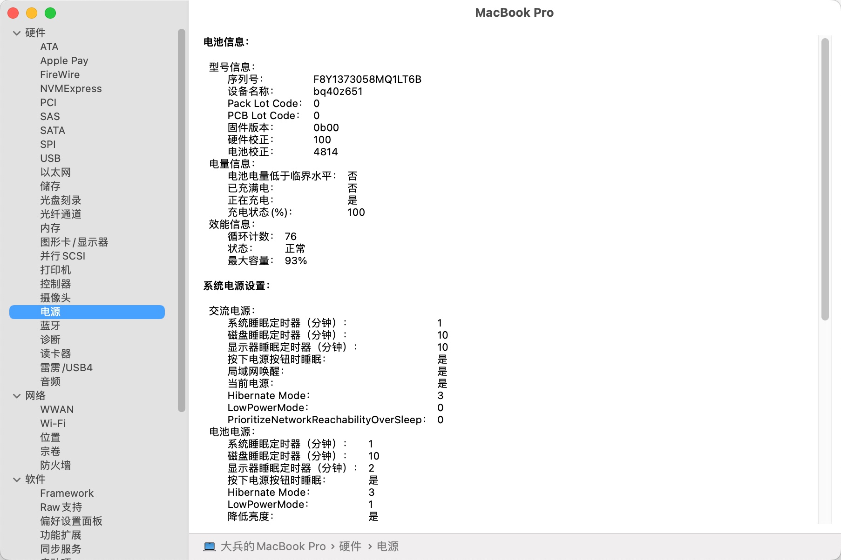Collapse the 硬件 section in the sidebar

coord(17,33)
